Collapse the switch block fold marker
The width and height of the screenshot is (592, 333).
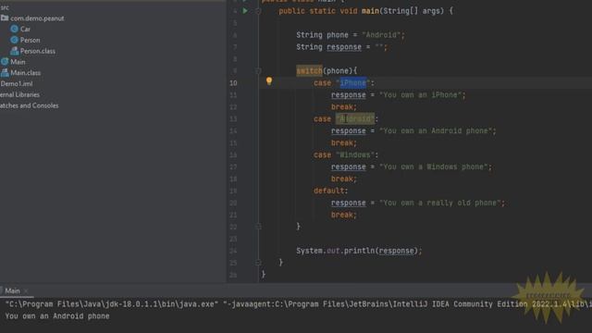pyautogui.click(x=258, y=71)
